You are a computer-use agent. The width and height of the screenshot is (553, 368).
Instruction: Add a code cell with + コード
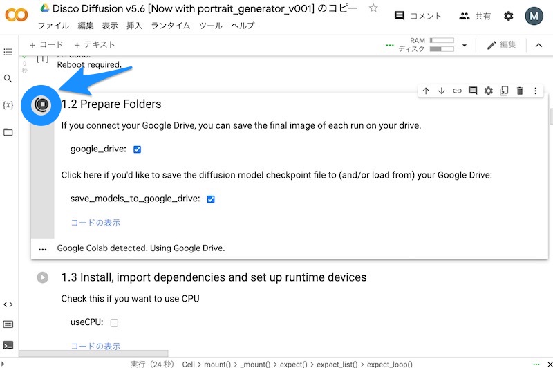[x=46, y=45]
